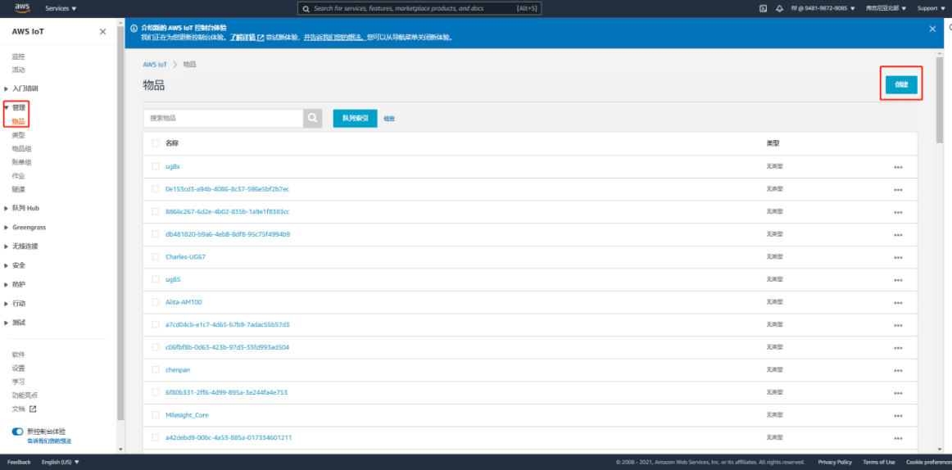Click the search magnifier button next to 搜索物品

pyautogui.click(x=312, y=118)
